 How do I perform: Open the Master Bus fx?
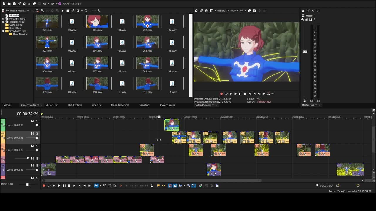[303, 20]
